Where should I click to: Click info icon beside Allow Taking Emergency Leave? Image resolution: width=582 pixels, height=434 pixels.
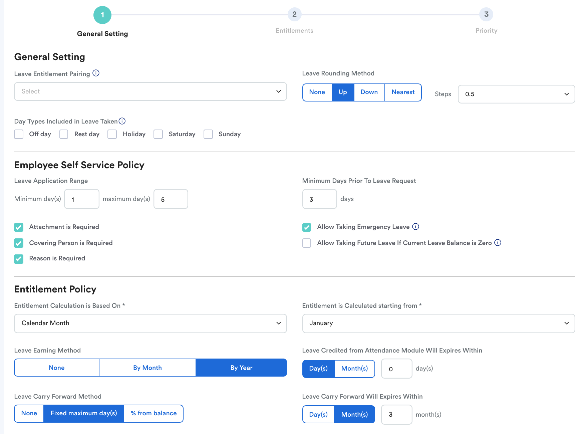coord(415,227)
